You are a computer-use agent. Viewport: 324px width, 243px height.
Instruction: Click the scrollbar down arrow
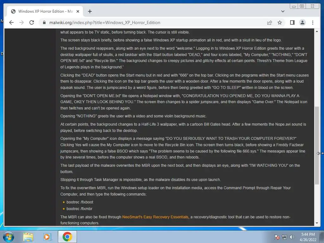[317, 223]
